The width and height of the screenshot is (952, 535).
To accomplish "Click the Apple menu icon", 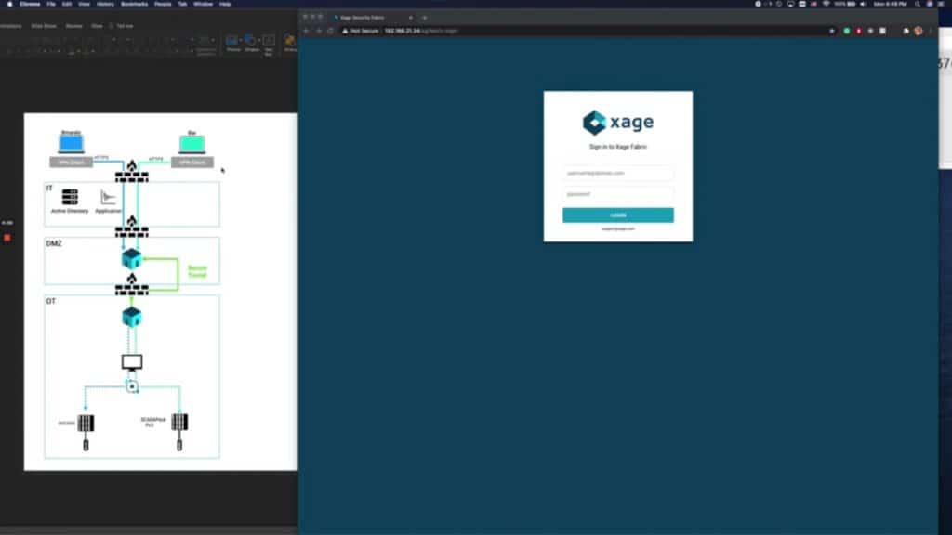I will (x=9, y=4).
